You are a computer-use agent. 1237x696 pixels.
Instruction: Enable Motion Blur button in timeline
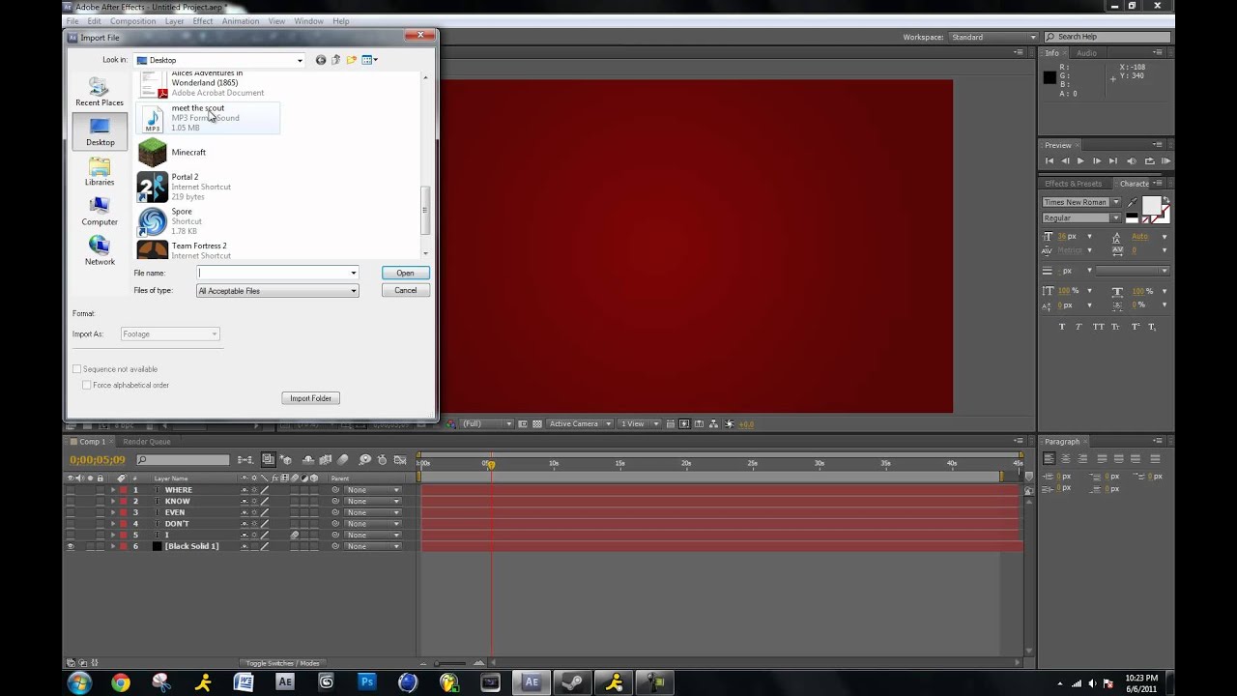tap(343, 460)
